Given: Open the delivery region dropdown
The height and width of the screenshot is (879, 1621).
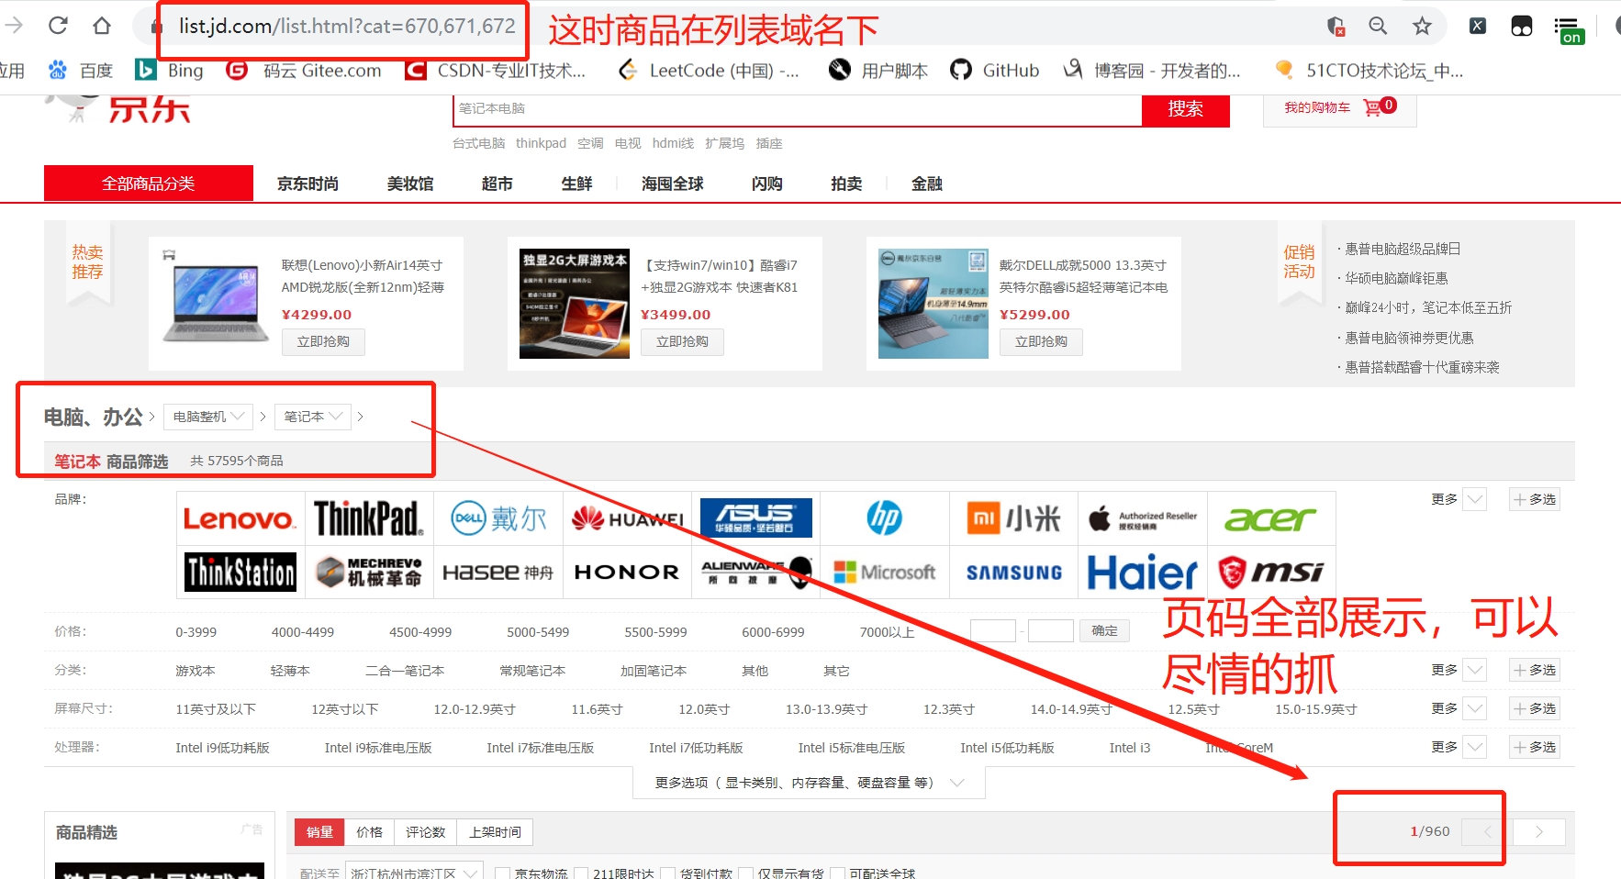Looking at the screenshot, I should (414, 873).
